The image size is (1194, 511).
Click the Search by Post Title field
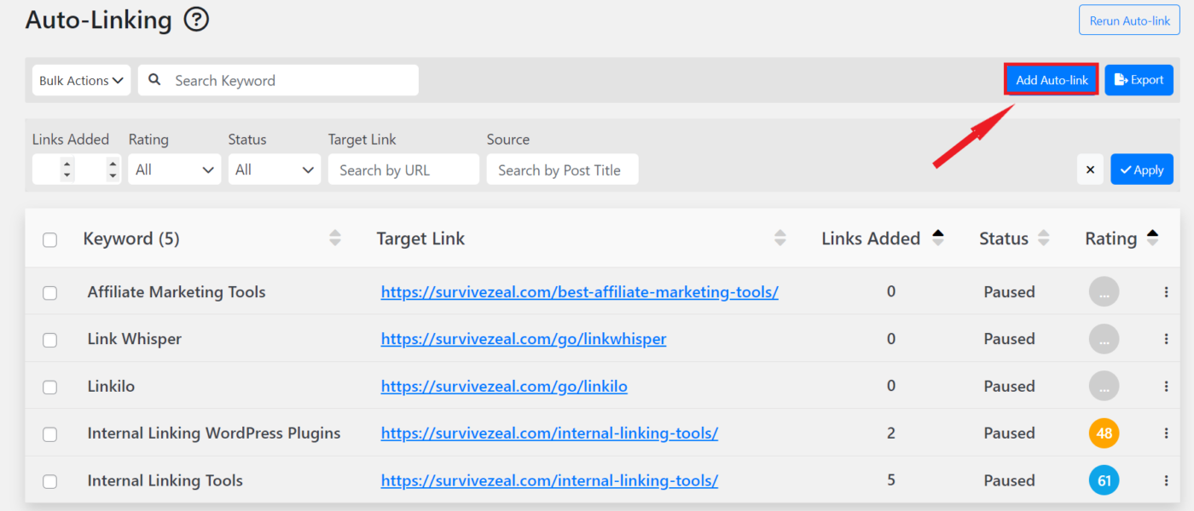coord(562,169)
